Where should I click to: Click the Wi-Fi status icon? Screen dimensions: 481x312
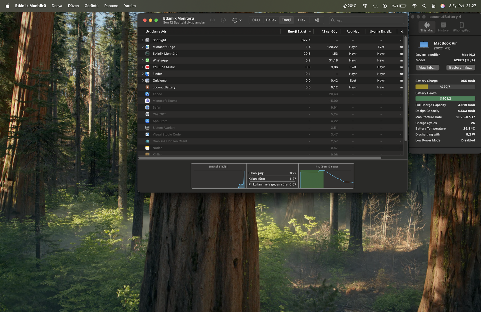click(414, 6)
